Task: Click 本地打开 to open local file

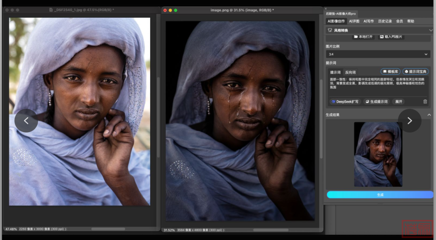Action: tap(364, 37)
